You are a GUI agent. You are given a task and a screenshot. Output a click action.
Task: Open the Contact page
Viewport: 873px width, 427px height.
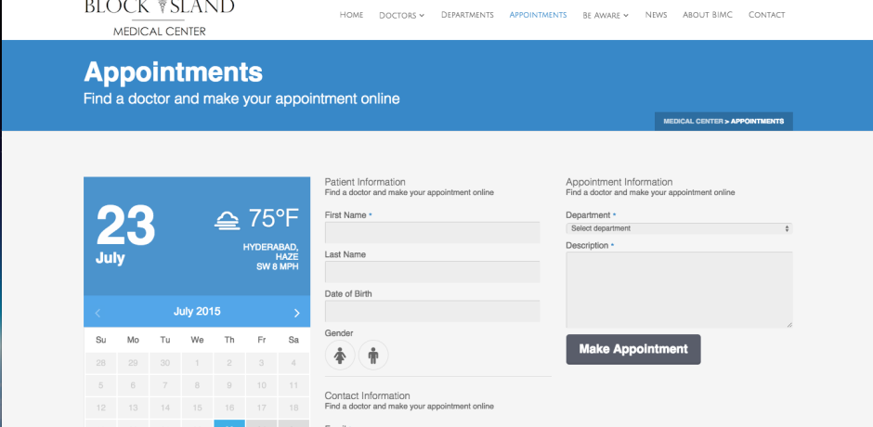click(766, 15)
